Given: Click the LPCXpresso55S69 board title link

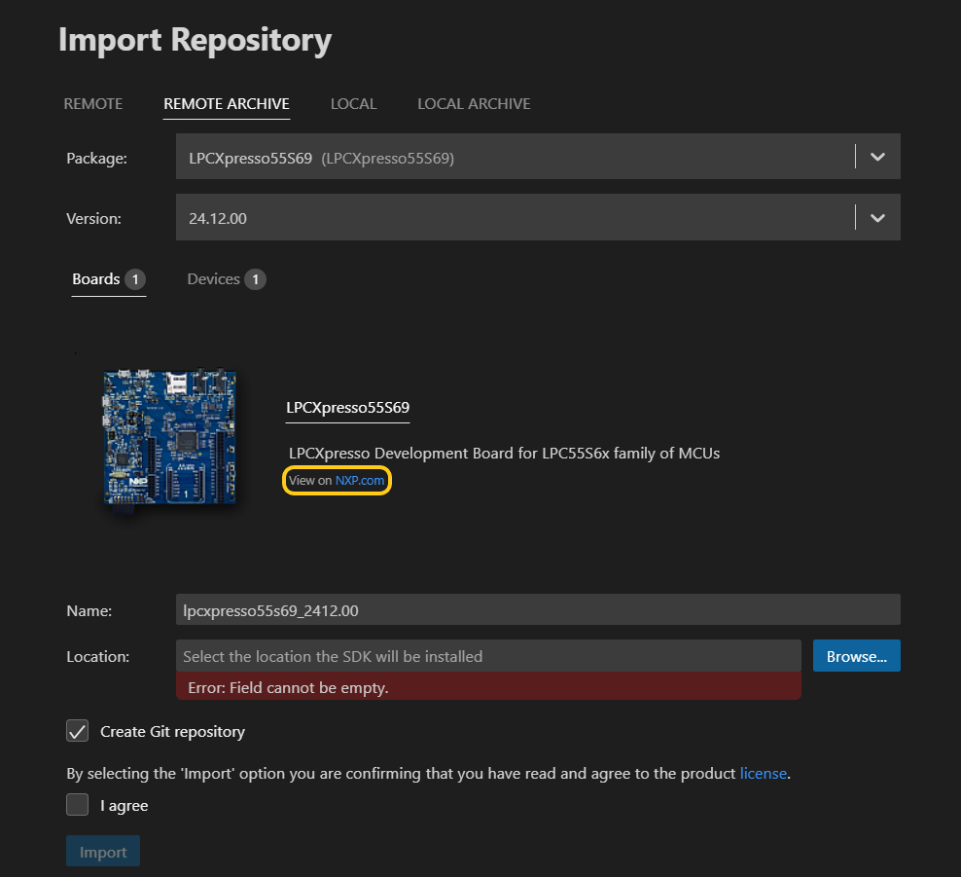Looking at the screenshot, I should [347, 408].
